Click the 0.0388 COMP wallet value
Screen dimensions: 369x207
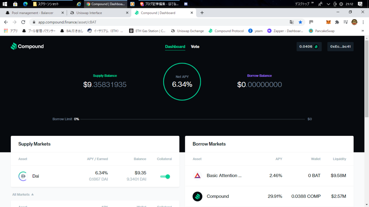pos(306,196)
